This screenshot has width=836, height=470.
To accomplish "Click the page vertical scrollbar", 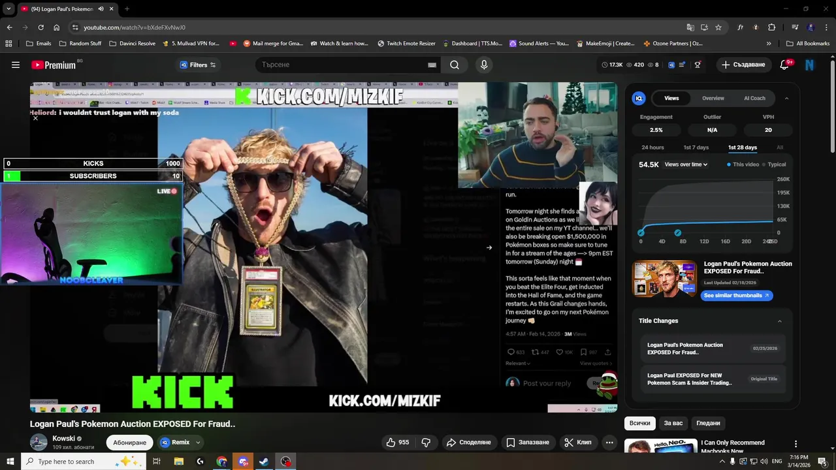I will [x=832, y=108].
